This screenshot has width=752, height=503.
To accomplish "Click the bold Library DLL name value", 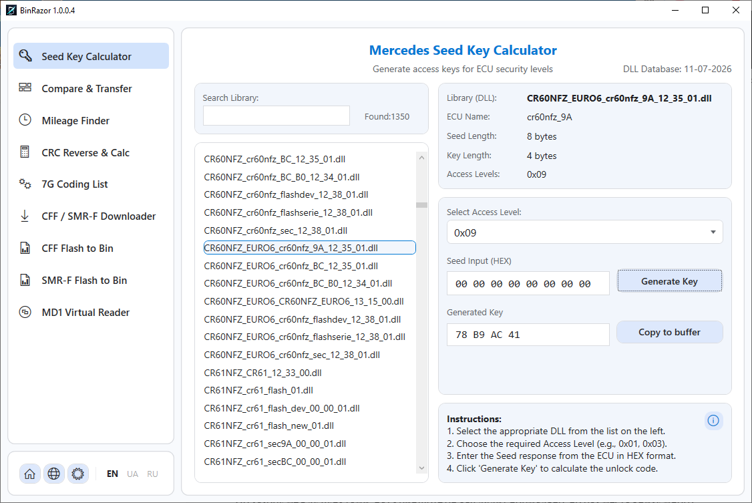I will point(619,98).
